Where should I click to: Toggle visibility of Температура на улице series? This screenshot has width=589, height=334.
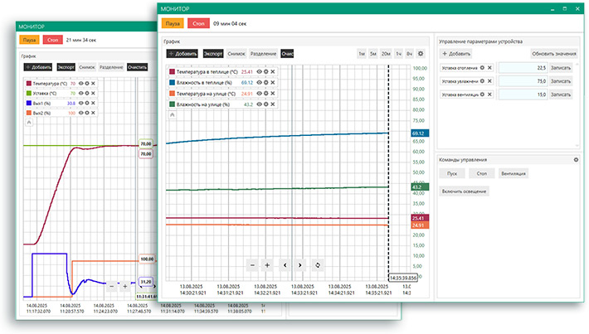tap(259, 94)
